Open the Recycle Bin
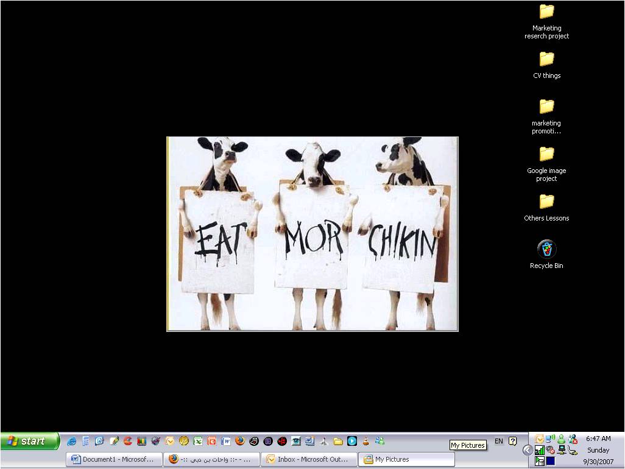This screenshot has width=625, height=469. (546, 255)
